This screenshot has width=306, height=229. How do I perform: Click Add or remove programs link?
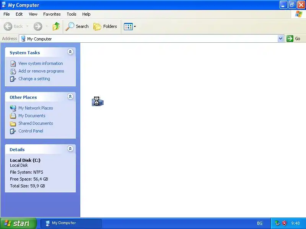tap(41, 71)
